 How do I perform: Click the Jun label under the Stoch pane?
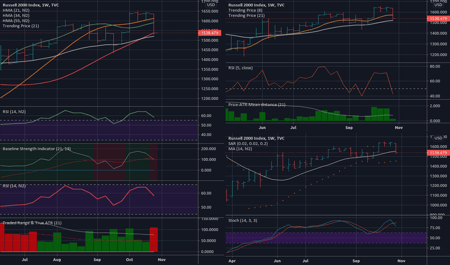(277, 261)
